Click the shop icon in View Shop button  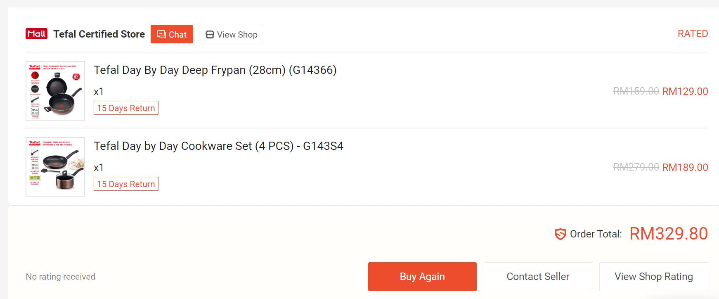tap(210, 35)
